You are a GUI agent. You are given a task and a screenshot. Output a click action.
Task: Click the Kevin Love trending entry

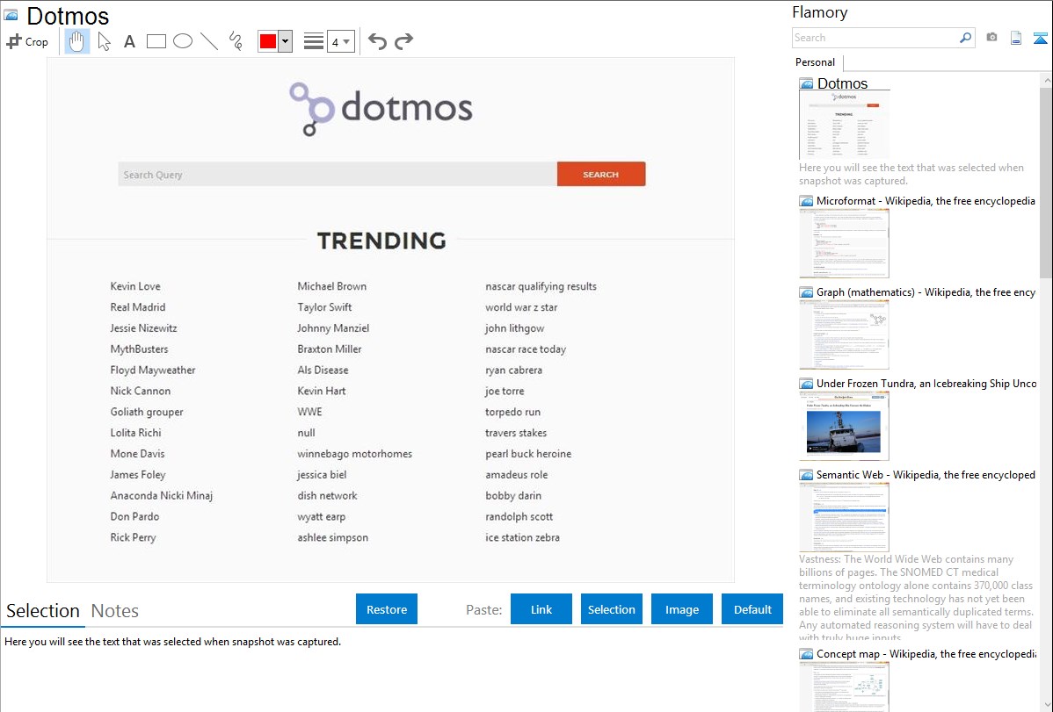pyautogui.click(x=135, y=286)
